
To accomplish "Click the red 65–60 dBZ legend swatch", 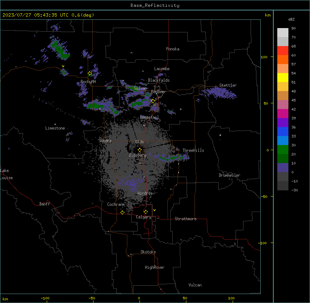I will [x=283, y=51].
